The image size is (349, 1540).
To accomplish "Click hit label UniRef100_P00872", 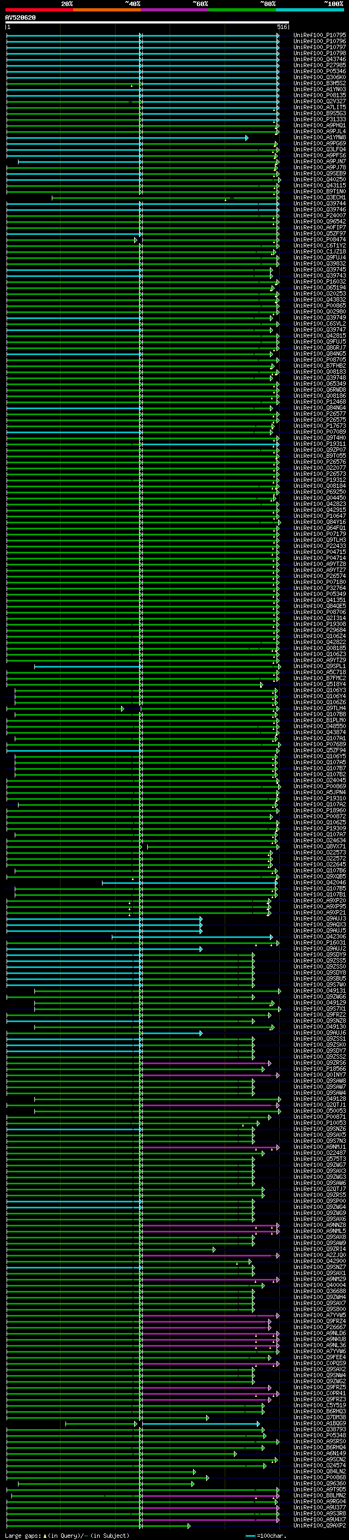I will click(320, 816).
